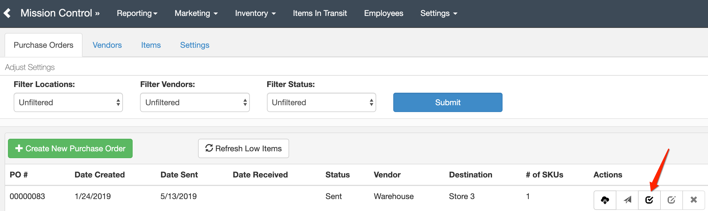Click the blue Submit button
This screenshot has width=708, height=211.
tap(448, 102)
